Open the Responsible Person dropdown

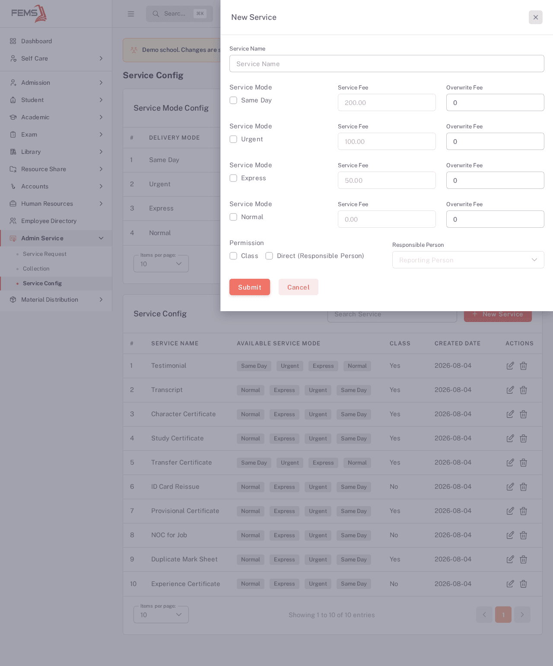click(468, 260)
